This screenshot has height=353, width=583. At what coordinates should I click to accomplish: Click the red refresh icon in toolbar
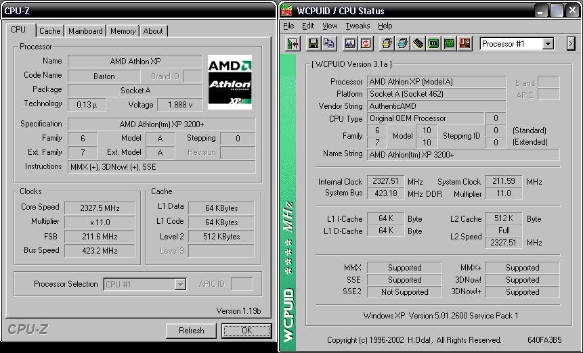click(x=366, y=44)
